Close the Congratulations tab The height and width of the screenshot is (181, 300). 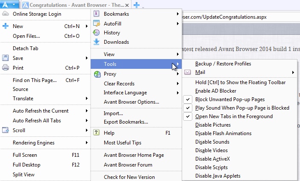click(x=127, y=5)
